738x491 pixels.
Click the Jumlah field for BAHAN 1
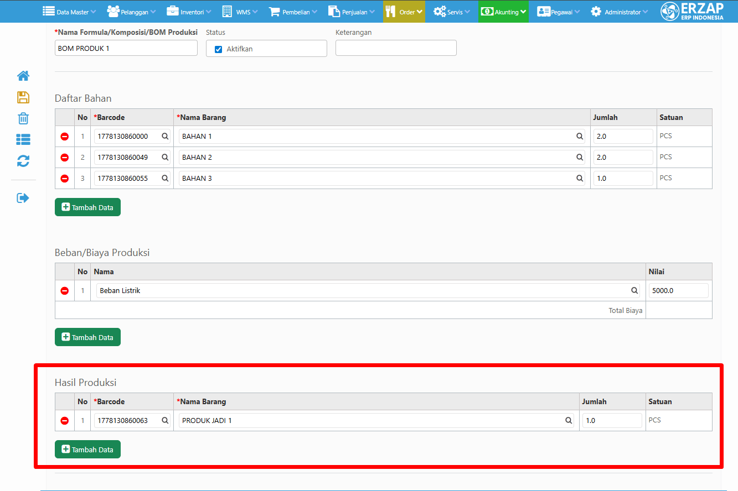point(623,137)
